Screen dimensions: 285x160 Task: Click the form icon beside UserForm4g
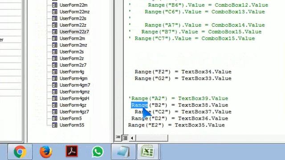pos(55,72)
